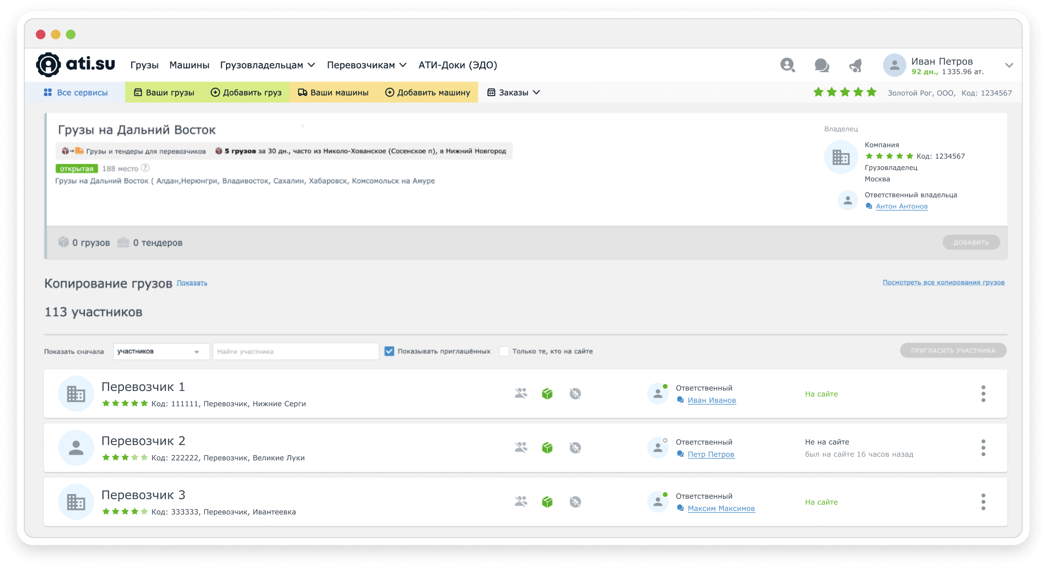This screenshot has width=1047, height=568.
Task: Open the Машины menu item
Action: click(189, 65)
